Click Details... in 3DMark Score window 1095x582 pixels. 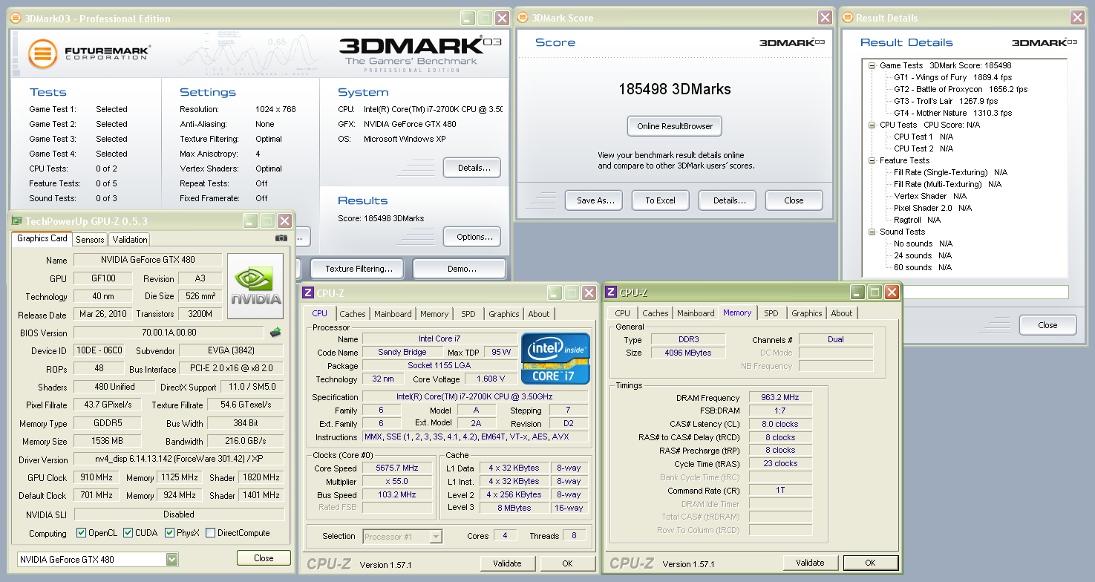click(x=729, y=200)
